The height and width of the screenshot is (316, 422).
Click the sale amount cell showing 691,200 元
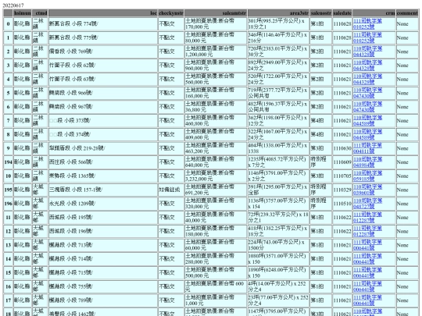pyautogui.click(x=216, y=190)
